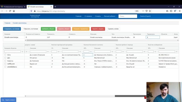This screenshot has width=182, height=102.
Task: Open filter dropdown for 20% column
Action: [123, 52]
